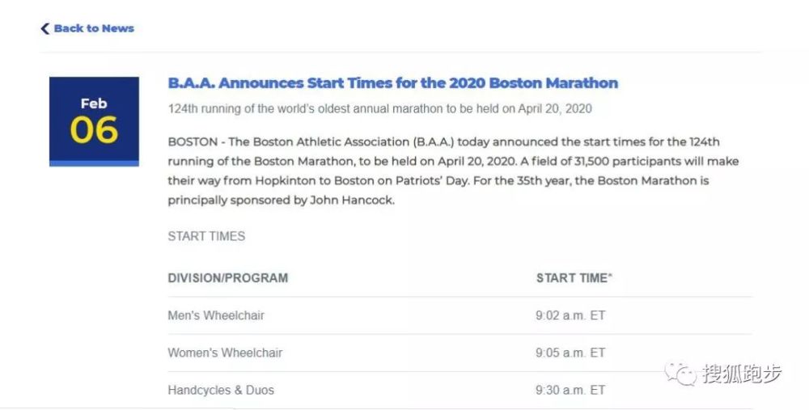This screenshot has height=410, width=809.
Task: Click the Back to News chevron arrow
Action: coord(44,28)
